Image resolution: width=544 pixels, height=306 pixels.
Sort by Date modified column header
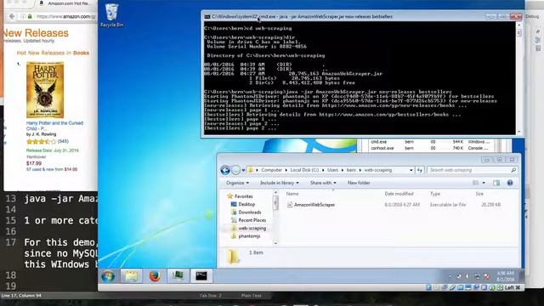coord(399,194)
